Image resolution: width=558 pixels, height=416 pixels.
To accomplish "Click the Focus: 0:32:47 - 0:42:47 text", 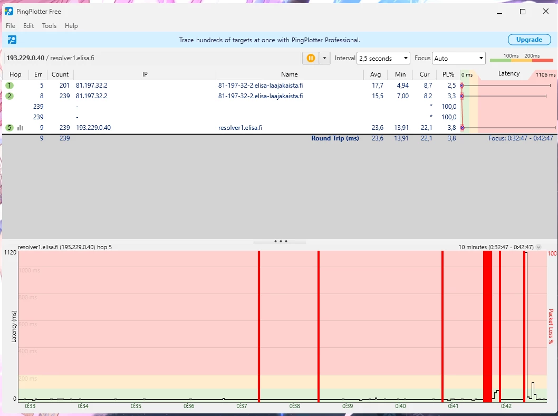I will 521,138.
